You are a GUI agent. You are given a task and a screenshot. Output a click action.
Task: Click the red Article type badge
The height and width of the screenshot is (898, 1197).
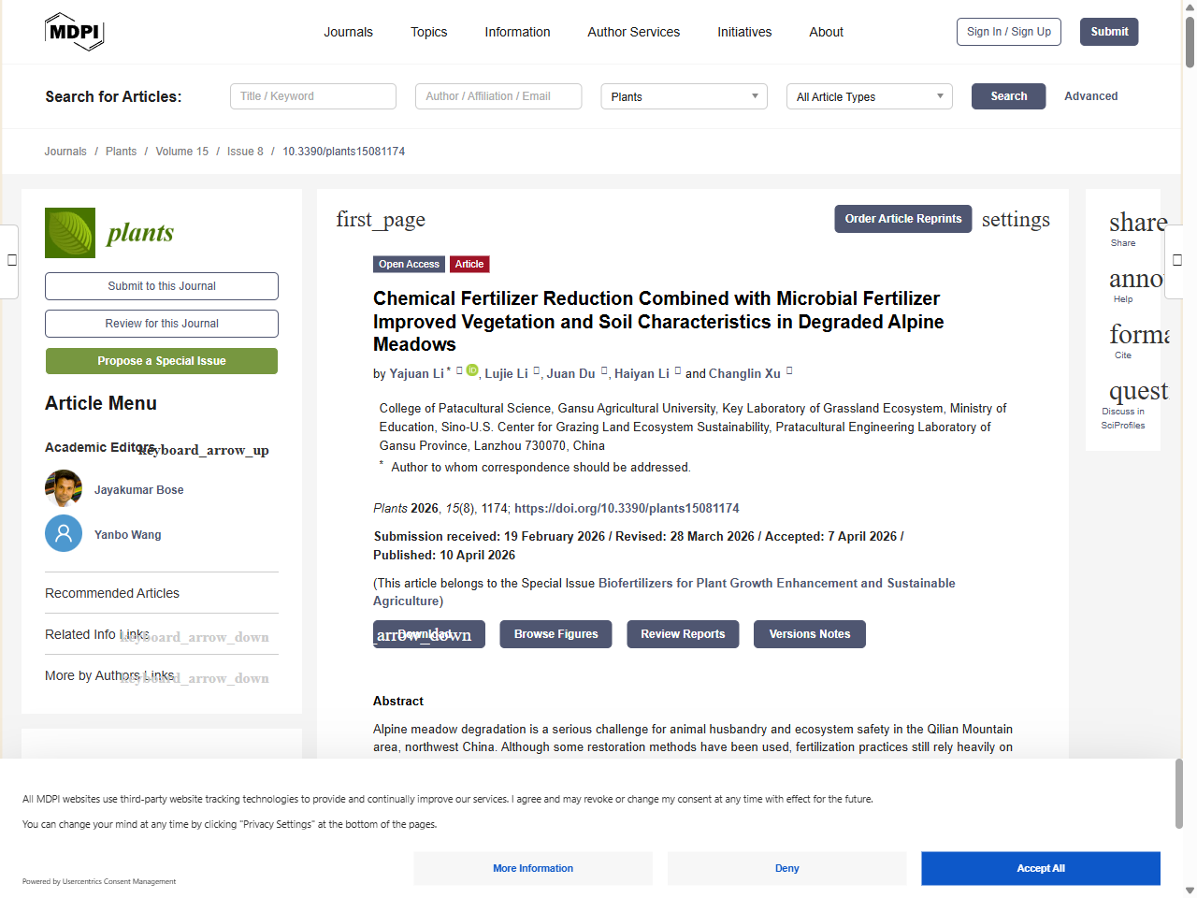point(469,265)
